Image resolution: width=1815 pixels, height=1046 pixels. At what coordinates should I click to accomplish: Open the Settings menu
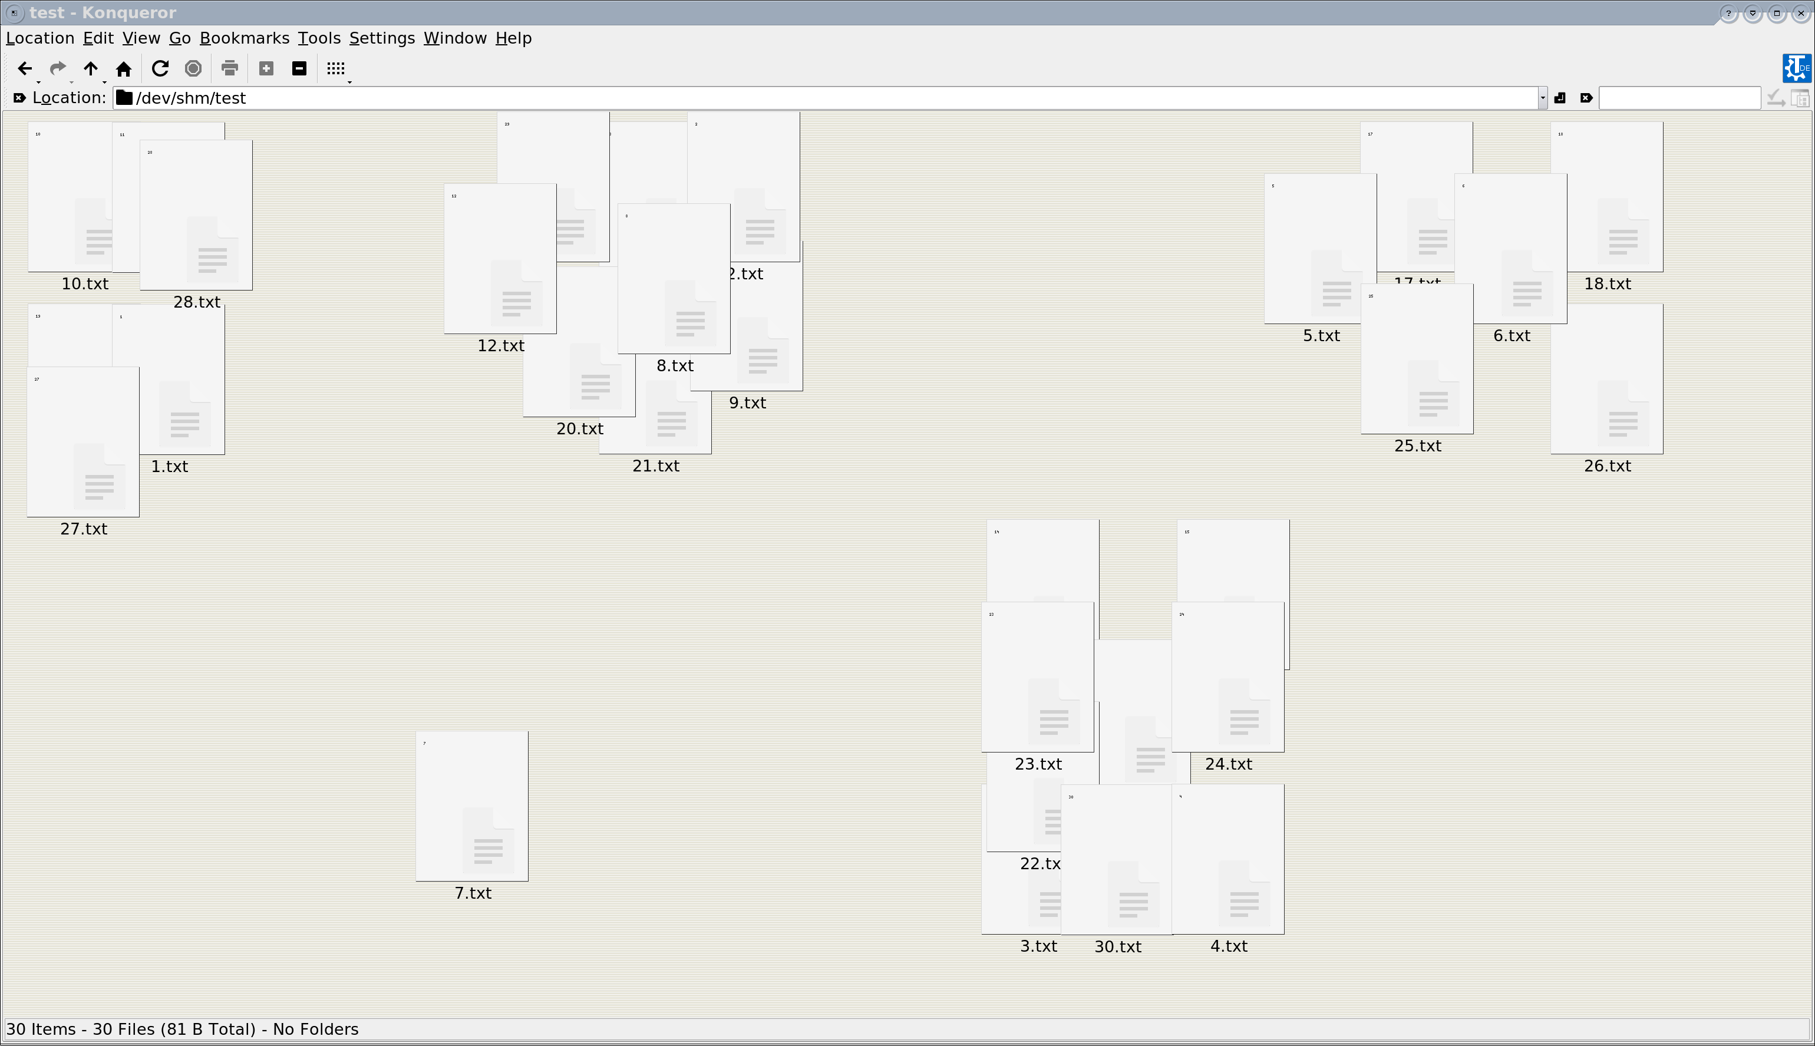[x=381, y=38]
